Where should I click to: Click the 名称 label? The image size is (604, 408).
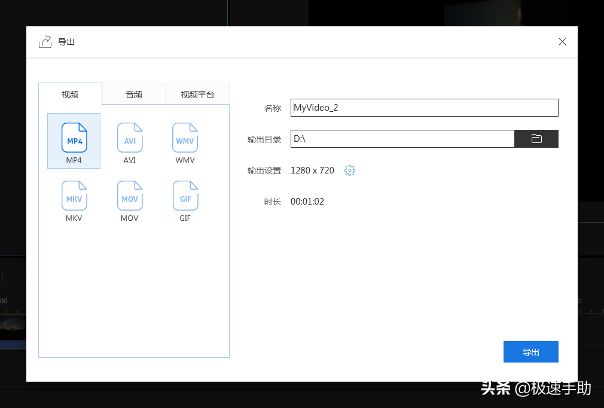pos(272,108)
